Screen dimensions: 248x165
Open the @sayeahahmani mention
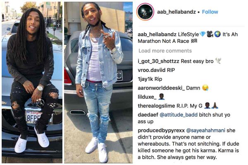tap(205, 131)
